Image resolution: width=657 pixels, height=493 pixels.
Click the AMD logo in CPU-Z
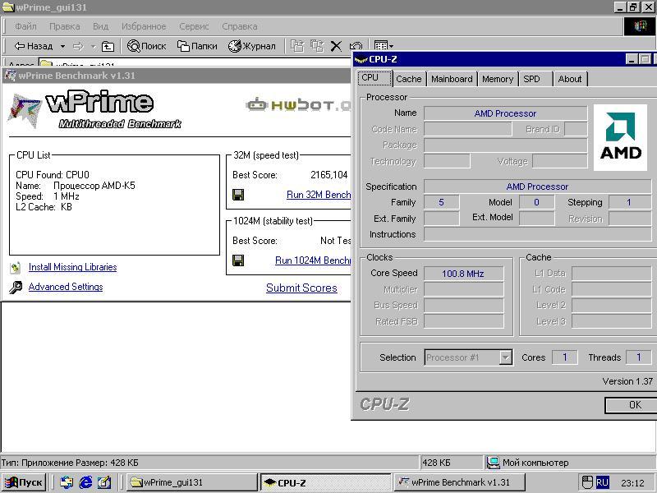click(x=620, y=137)
